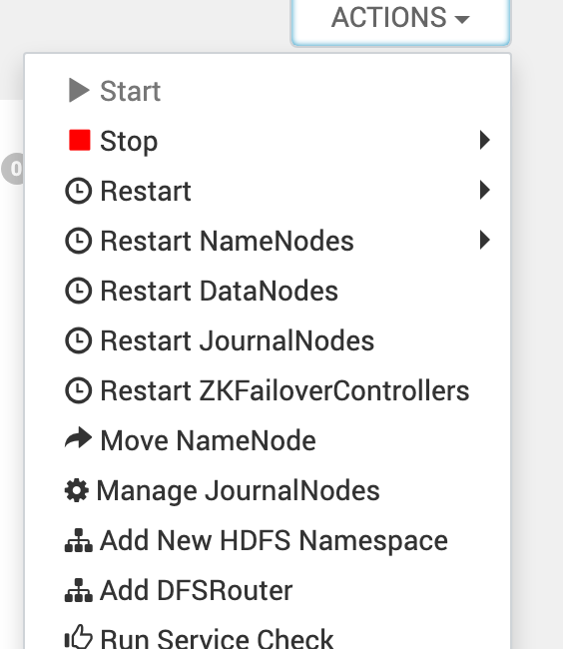Screen dimensions: 563x649
Task: Select Restart ZKFailoverControllers menu entry
Action: (268, 390)
